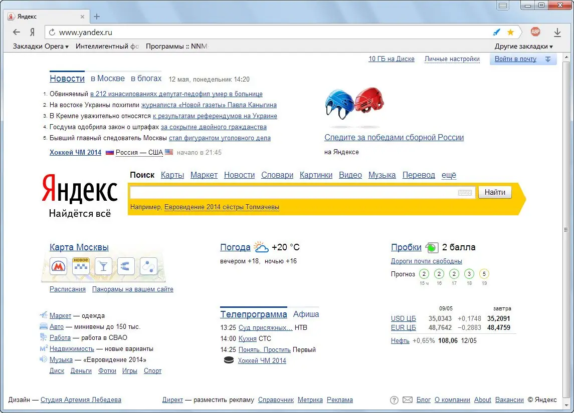
Task: Close the Яндекс tab
Action: point(82,17)
